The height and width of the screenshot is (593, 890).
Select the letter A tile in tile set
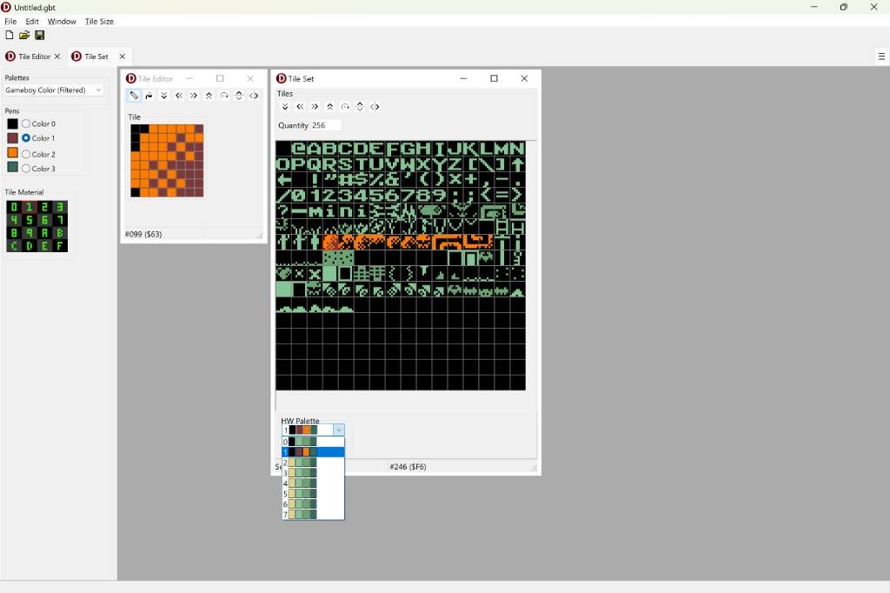(x=315, y=149)
